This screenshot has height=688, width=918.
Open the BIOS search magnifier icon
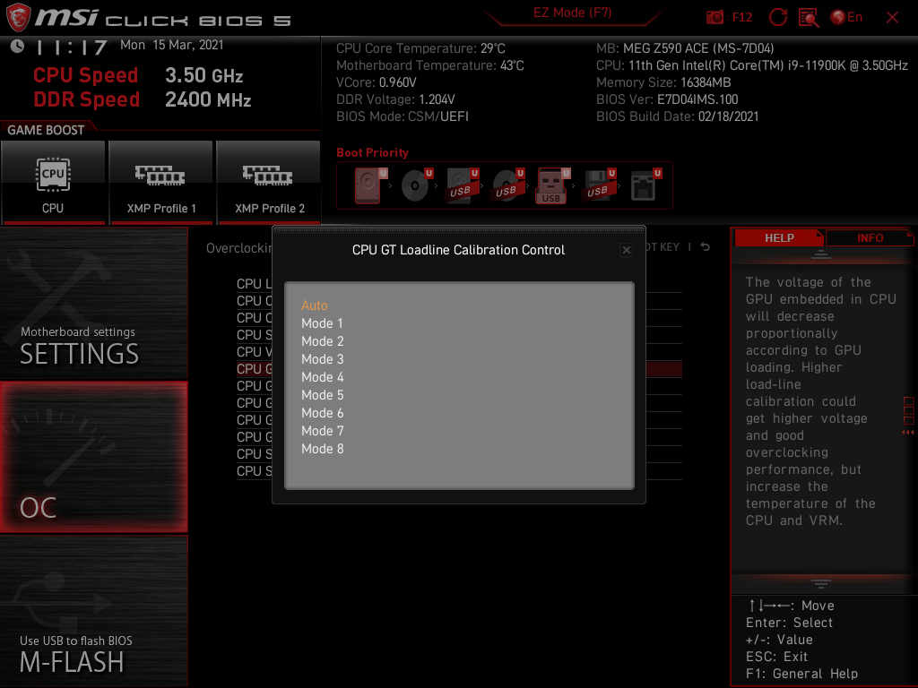pos(809,18)
